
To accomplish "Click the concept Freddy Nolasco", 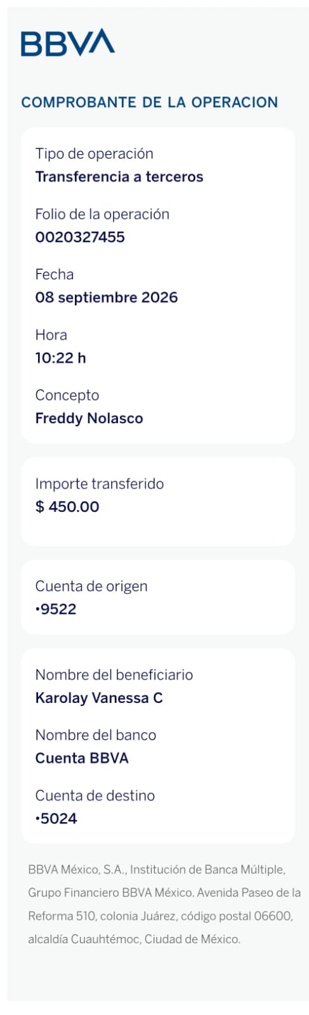I will [89, 418].
